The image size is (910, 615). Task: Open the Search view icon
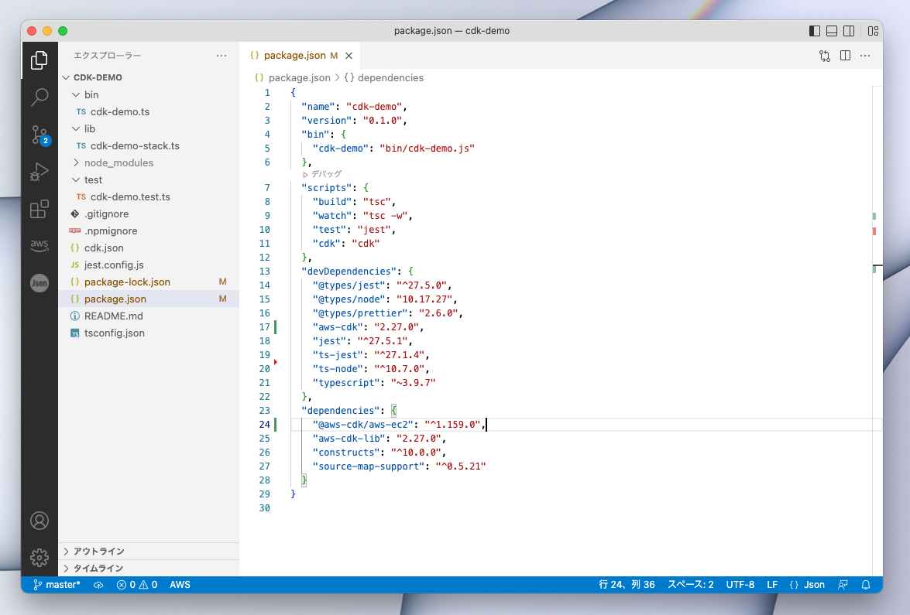point(39,97)
